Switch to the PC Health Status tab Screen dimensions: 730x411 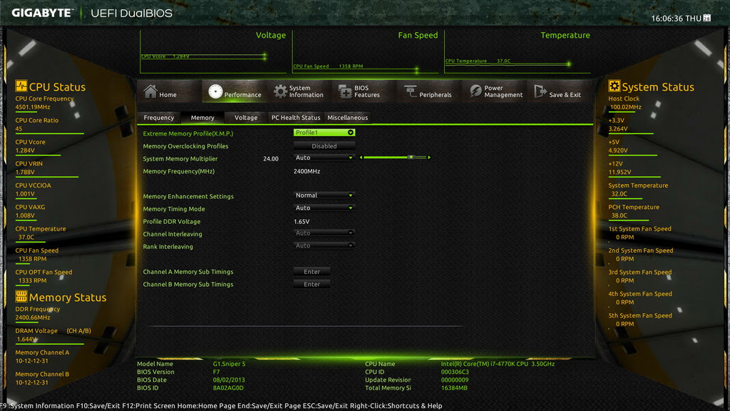[296, 118]
